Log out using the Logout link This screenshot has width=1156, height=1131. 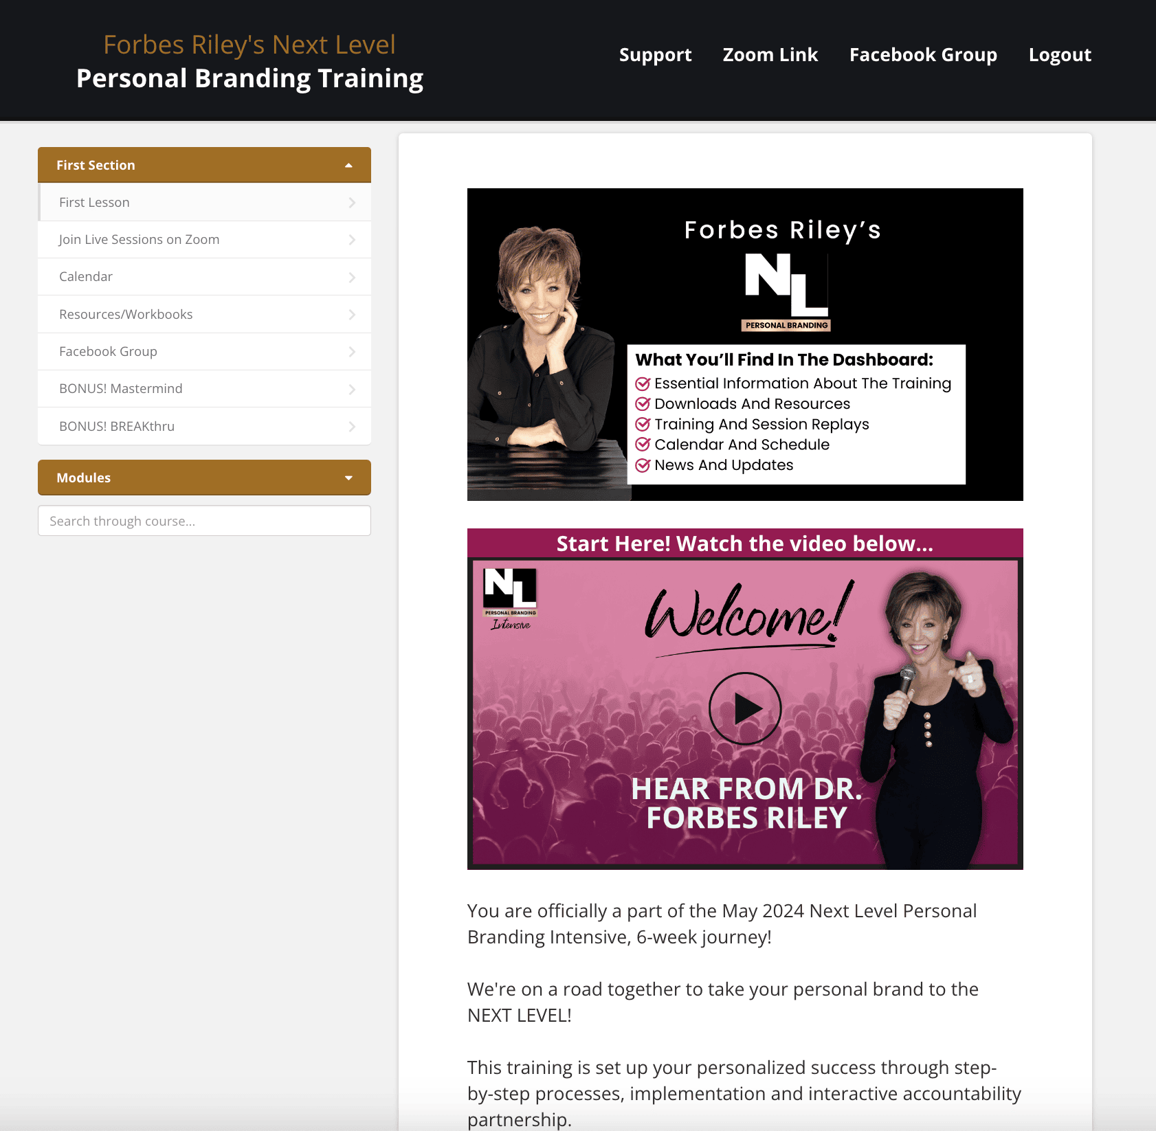1060,55
